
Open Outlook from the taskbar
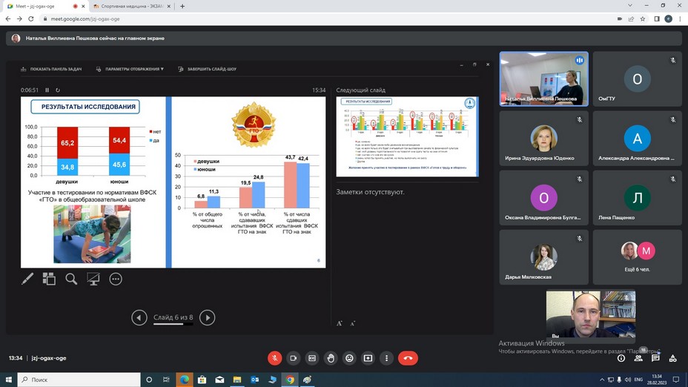tap(254, 380)
